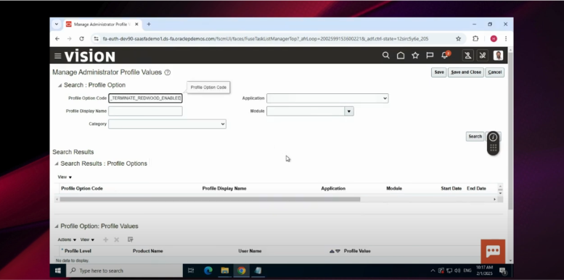Click the Profile Display Name input field
The width and height of the screenshot is (564, 280).
pyautogui.click(x=145, y=111)
